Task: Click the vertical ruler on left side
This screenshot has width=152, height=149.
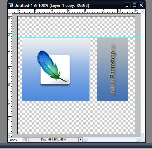Action: point(10,75)
